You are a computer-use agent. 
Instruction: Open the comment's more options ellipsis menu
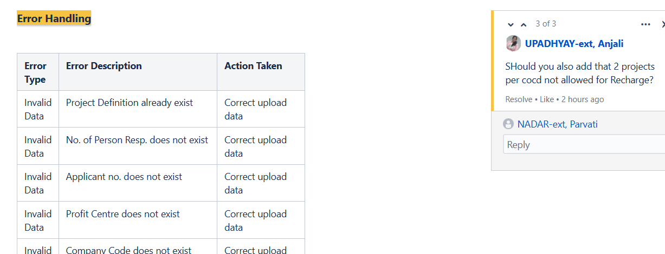click(x=645, y=24)
